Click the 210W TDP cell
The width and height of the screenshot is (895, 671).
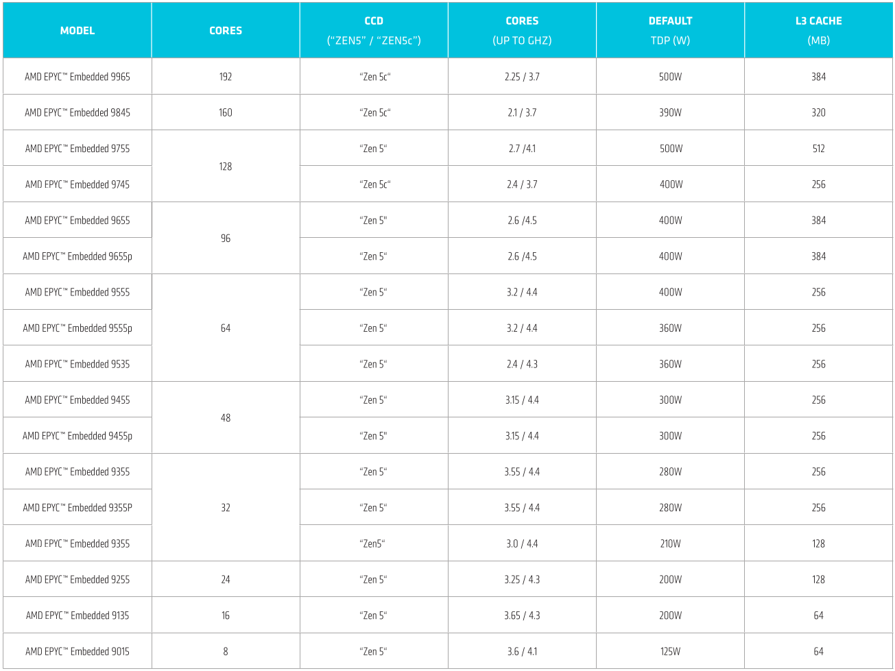click(x=670, y=544)
